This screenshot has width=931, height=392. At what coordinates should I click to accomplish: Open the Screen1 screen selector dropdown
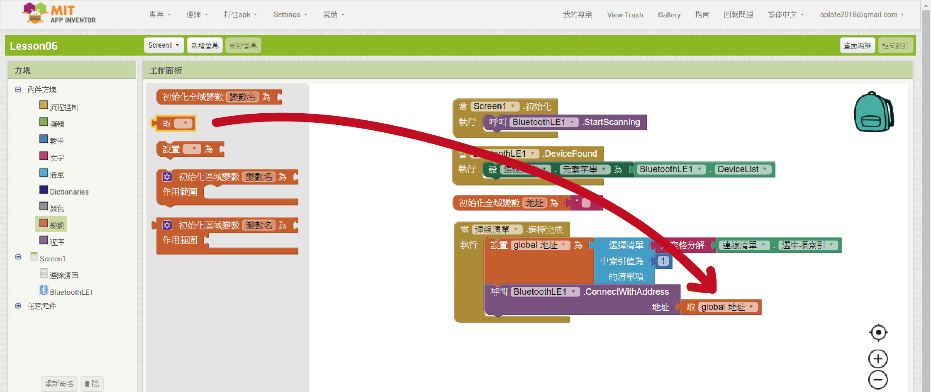coord(163,45)
